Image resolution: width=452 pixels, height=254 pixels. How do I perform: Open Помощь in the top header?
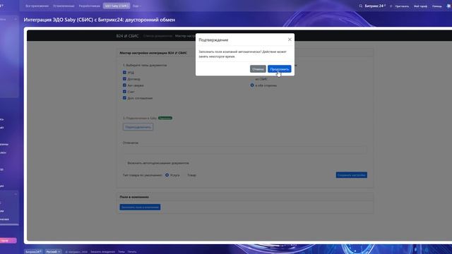pos(436,6)
